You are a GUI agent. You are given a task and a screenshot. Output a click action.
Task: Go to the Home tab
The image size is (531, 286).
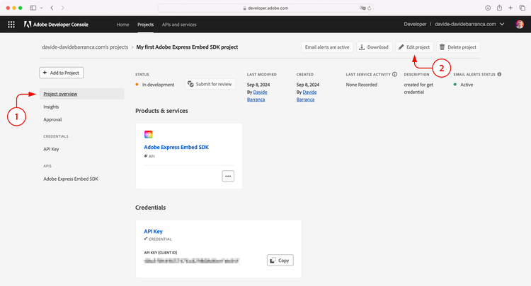(122, 24)
